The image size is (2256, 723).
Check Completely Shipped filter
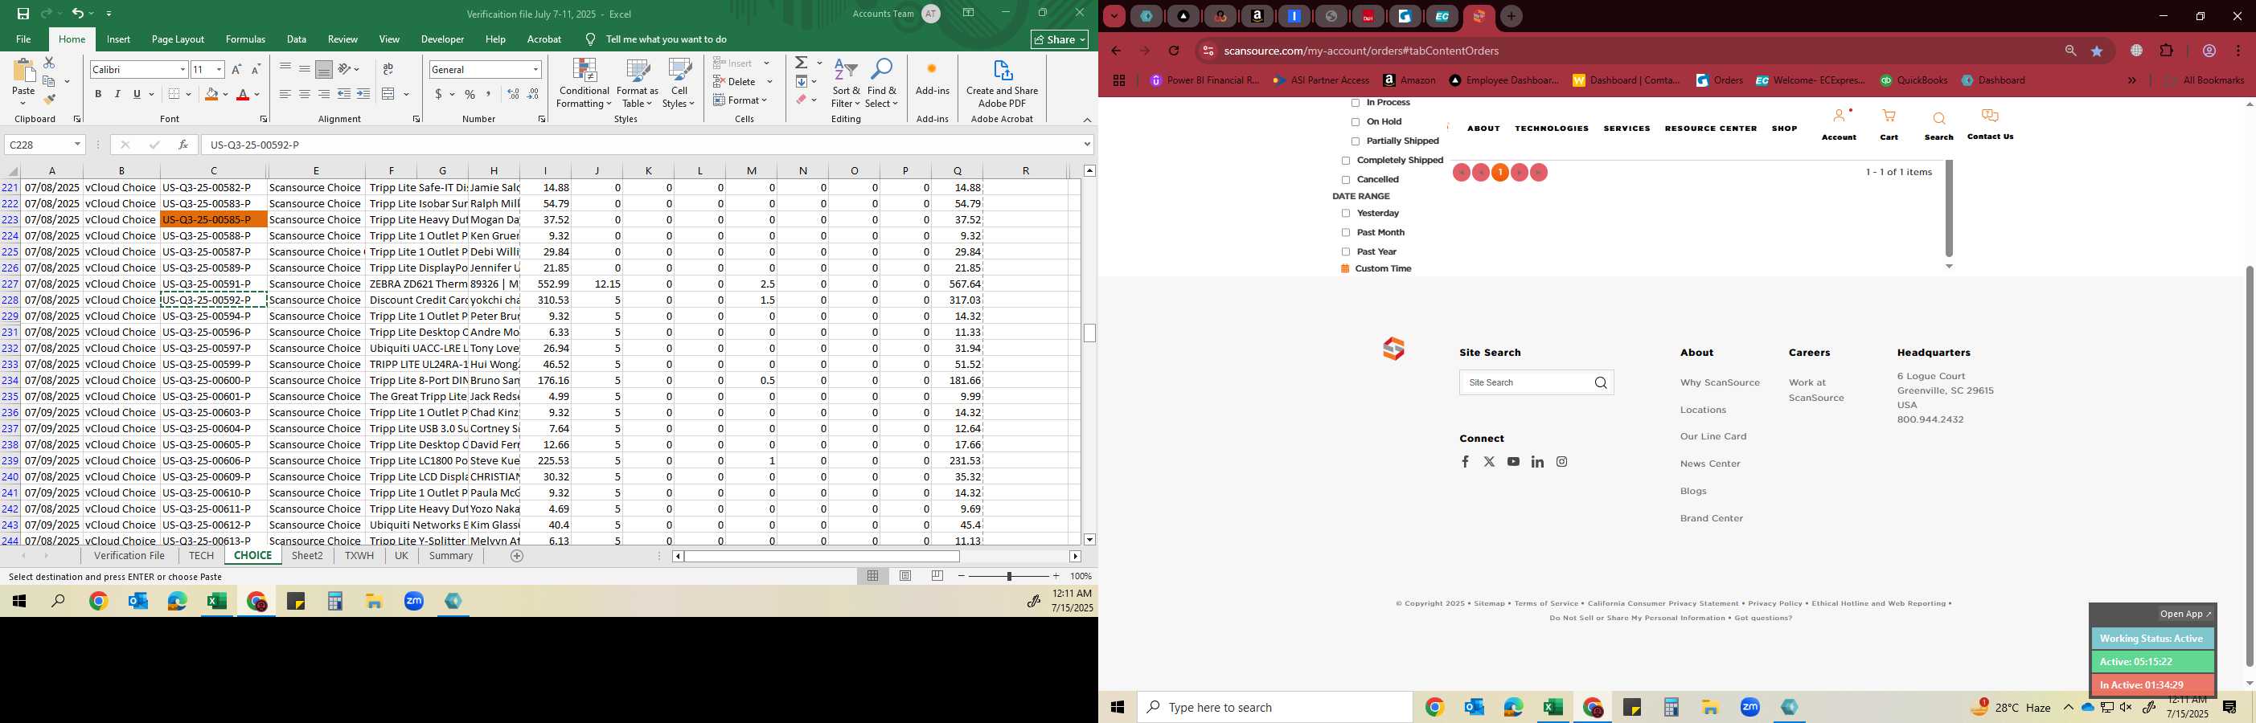tap(1346, 161)
